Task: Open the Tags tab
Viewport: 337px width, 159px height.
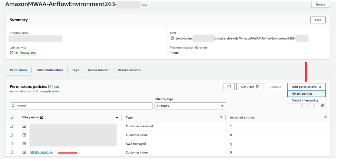Action: coord(76,70)
